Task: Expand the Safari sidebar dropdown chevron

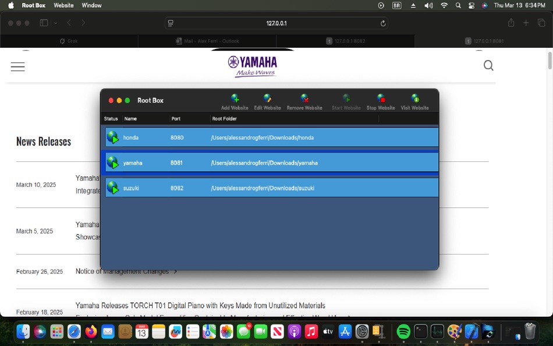Action: [55, 23]
